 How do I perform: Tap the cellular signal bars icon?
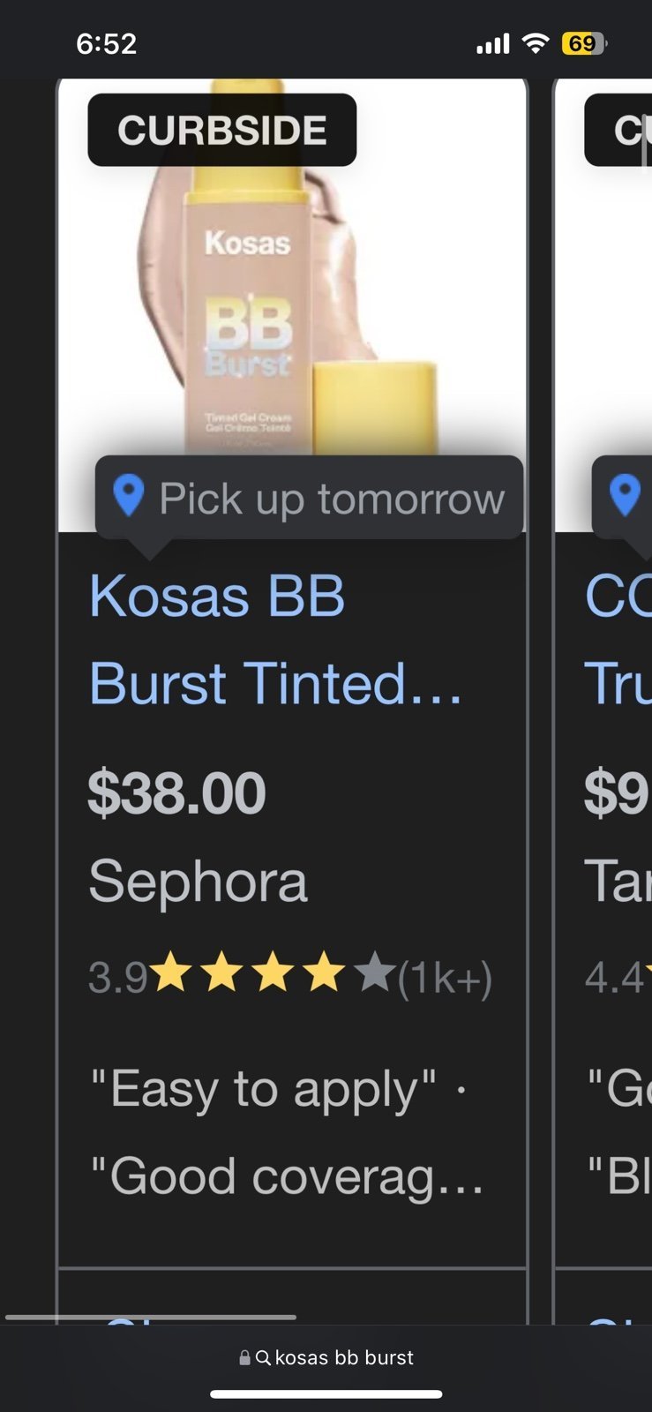point(493,43)
